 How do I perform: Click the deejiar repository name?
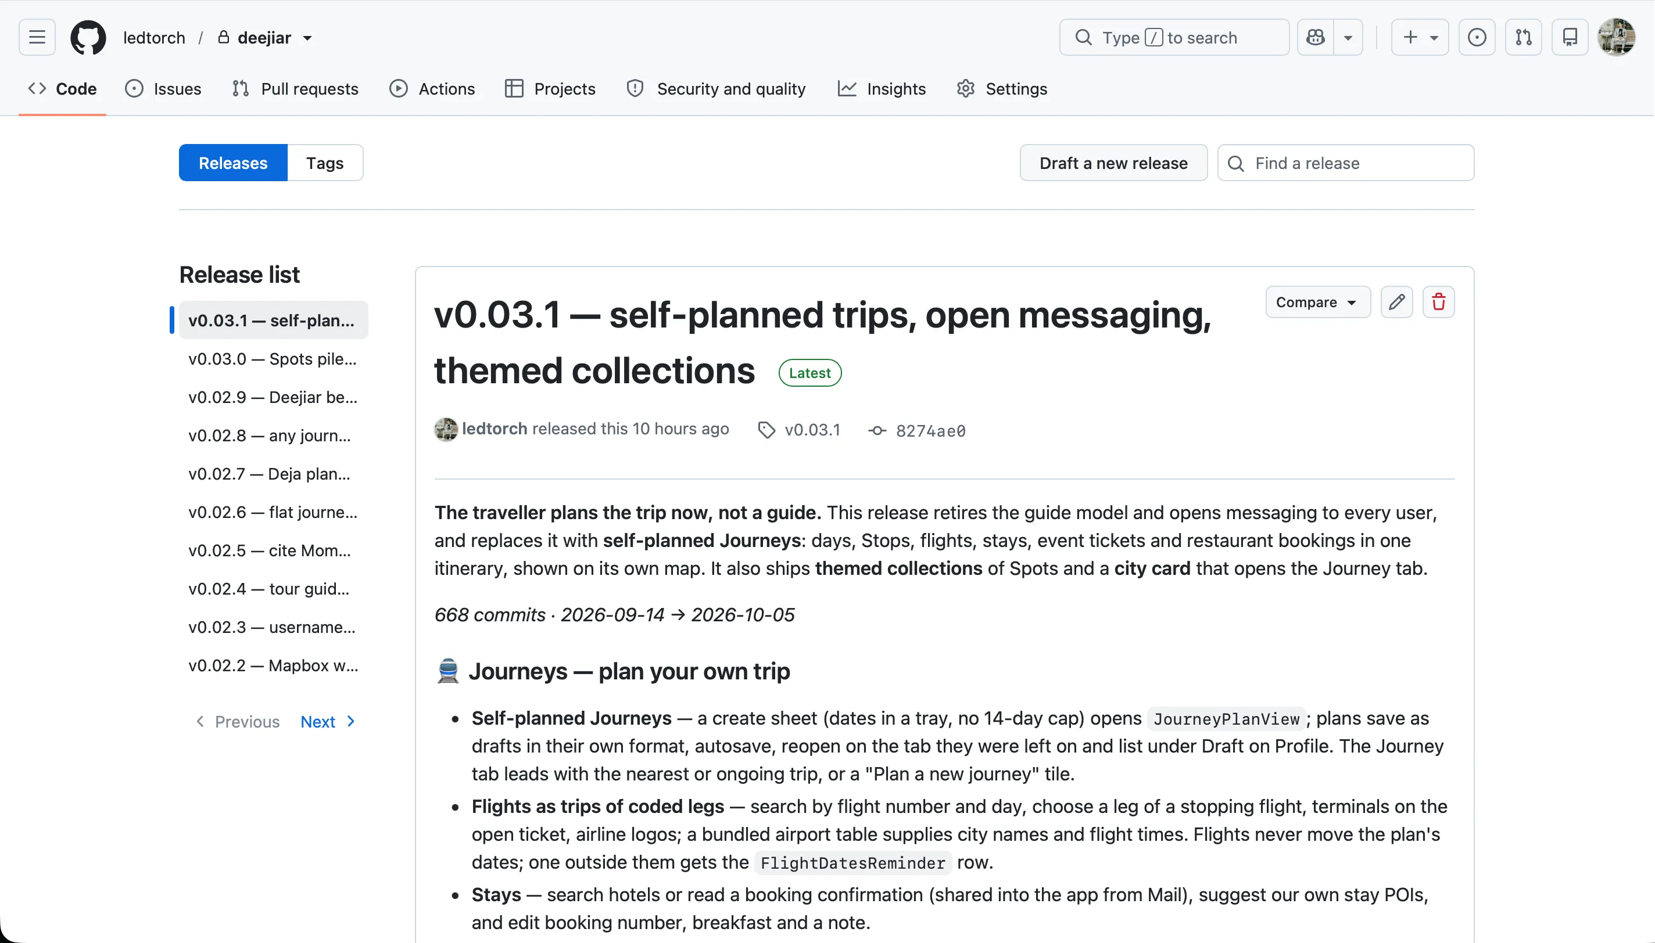coord(264,38)
